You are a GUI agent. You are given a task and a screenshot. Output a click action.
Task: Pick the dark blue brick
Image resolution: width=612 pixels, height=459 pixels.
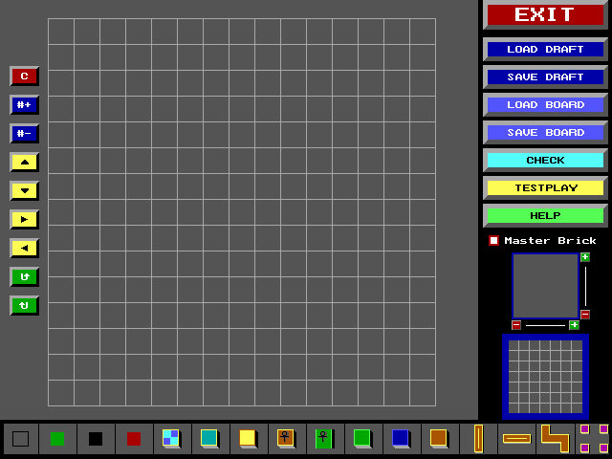point(401,438)
